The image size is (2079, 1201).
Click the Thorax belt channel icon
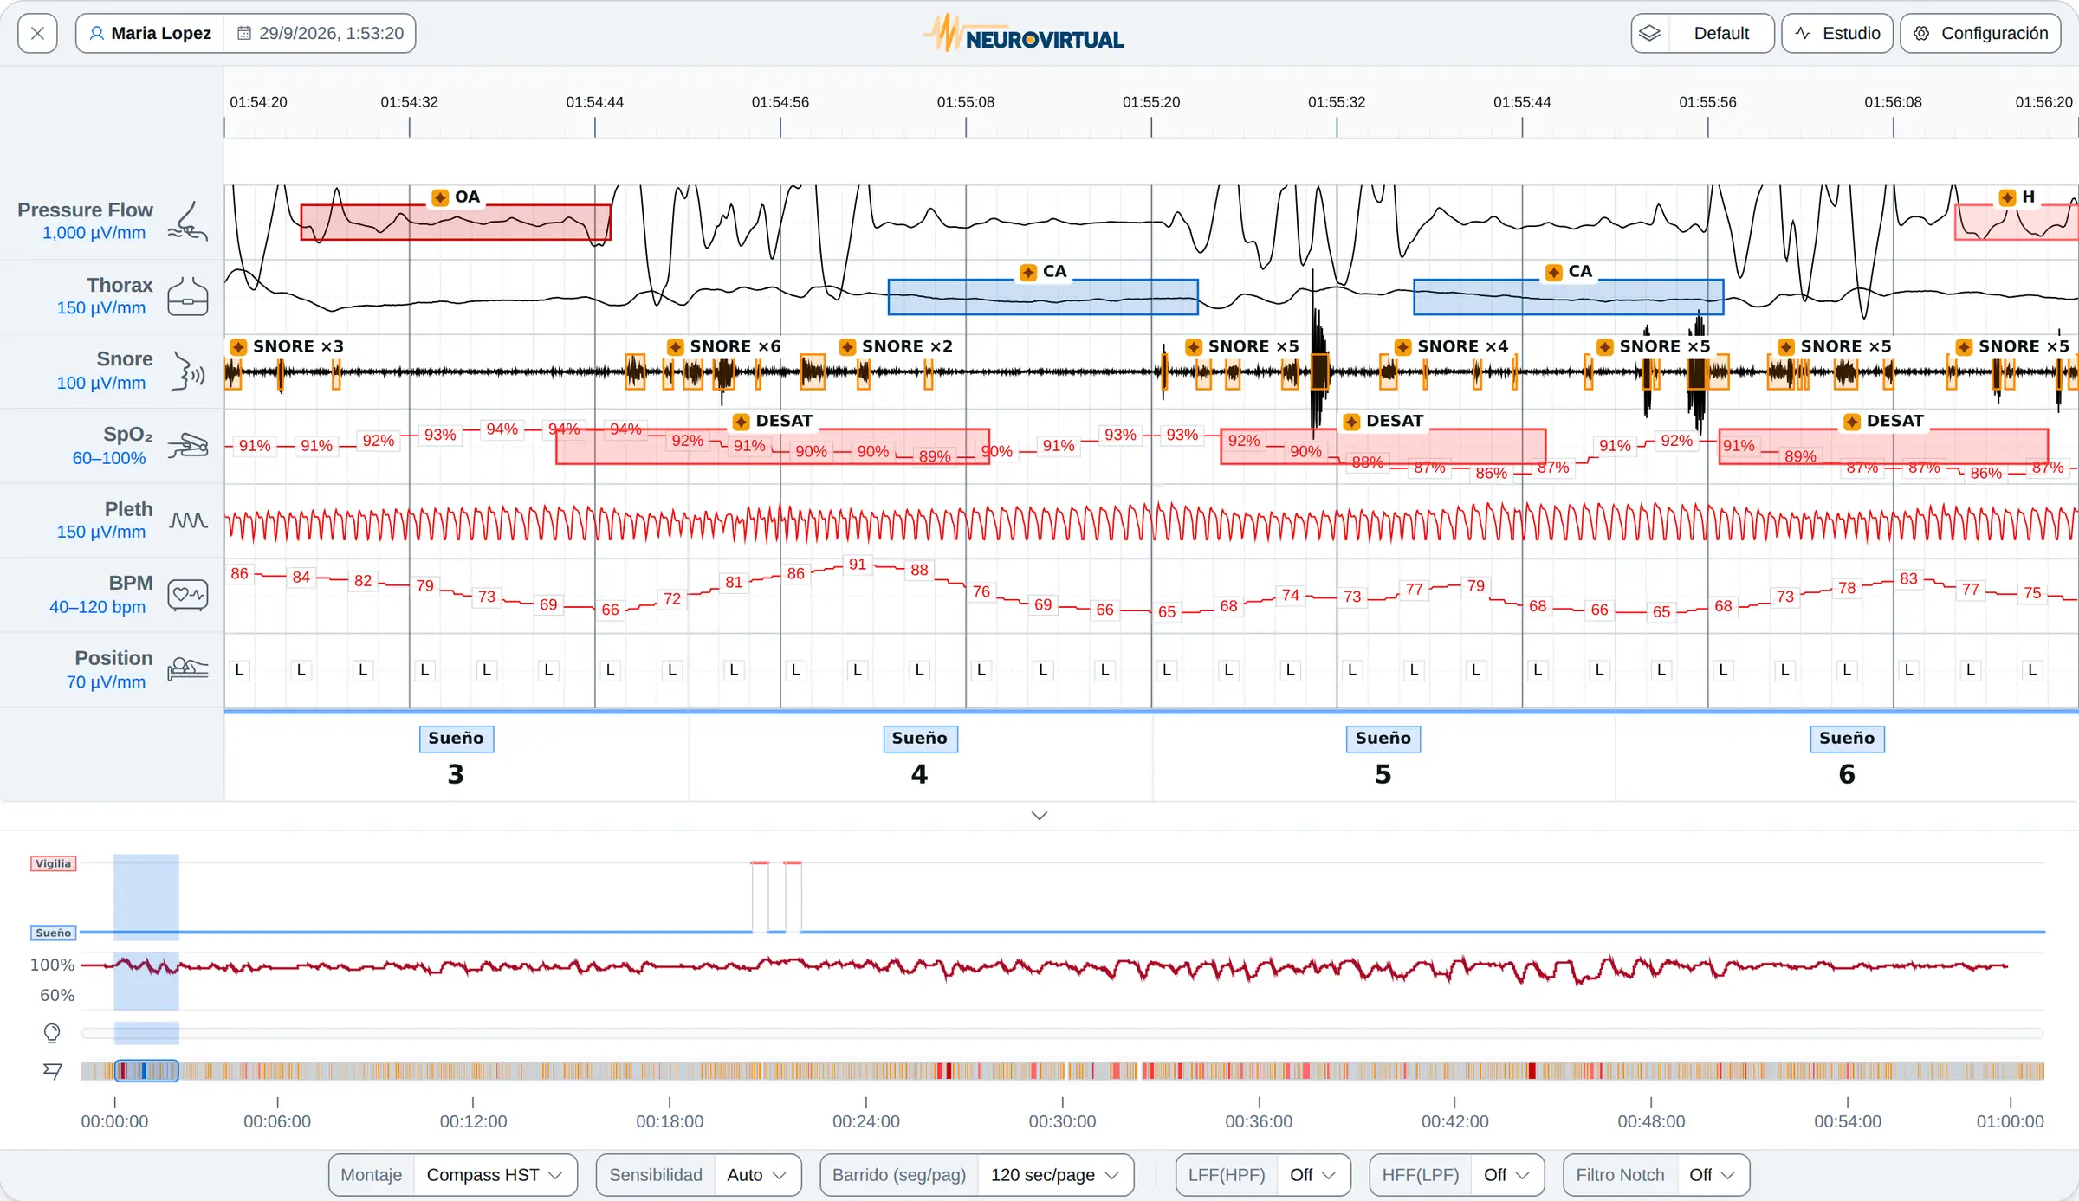point(187,296)
